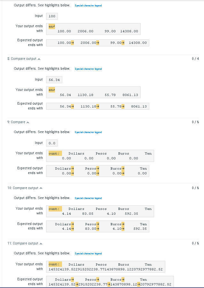
Task: Collapse the '11: Compare output' section
Action: click(x=41, y=244)
